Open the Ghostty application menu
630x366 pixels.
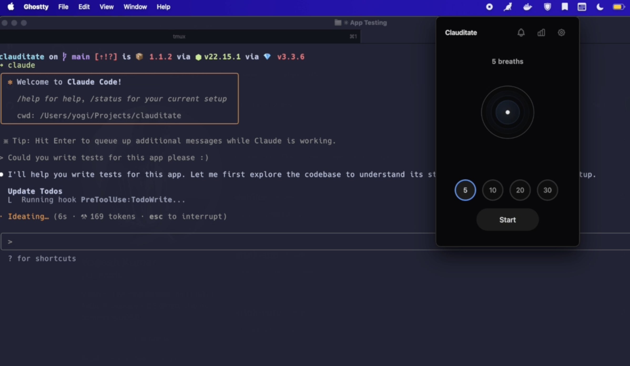click(x=36, y=7)
